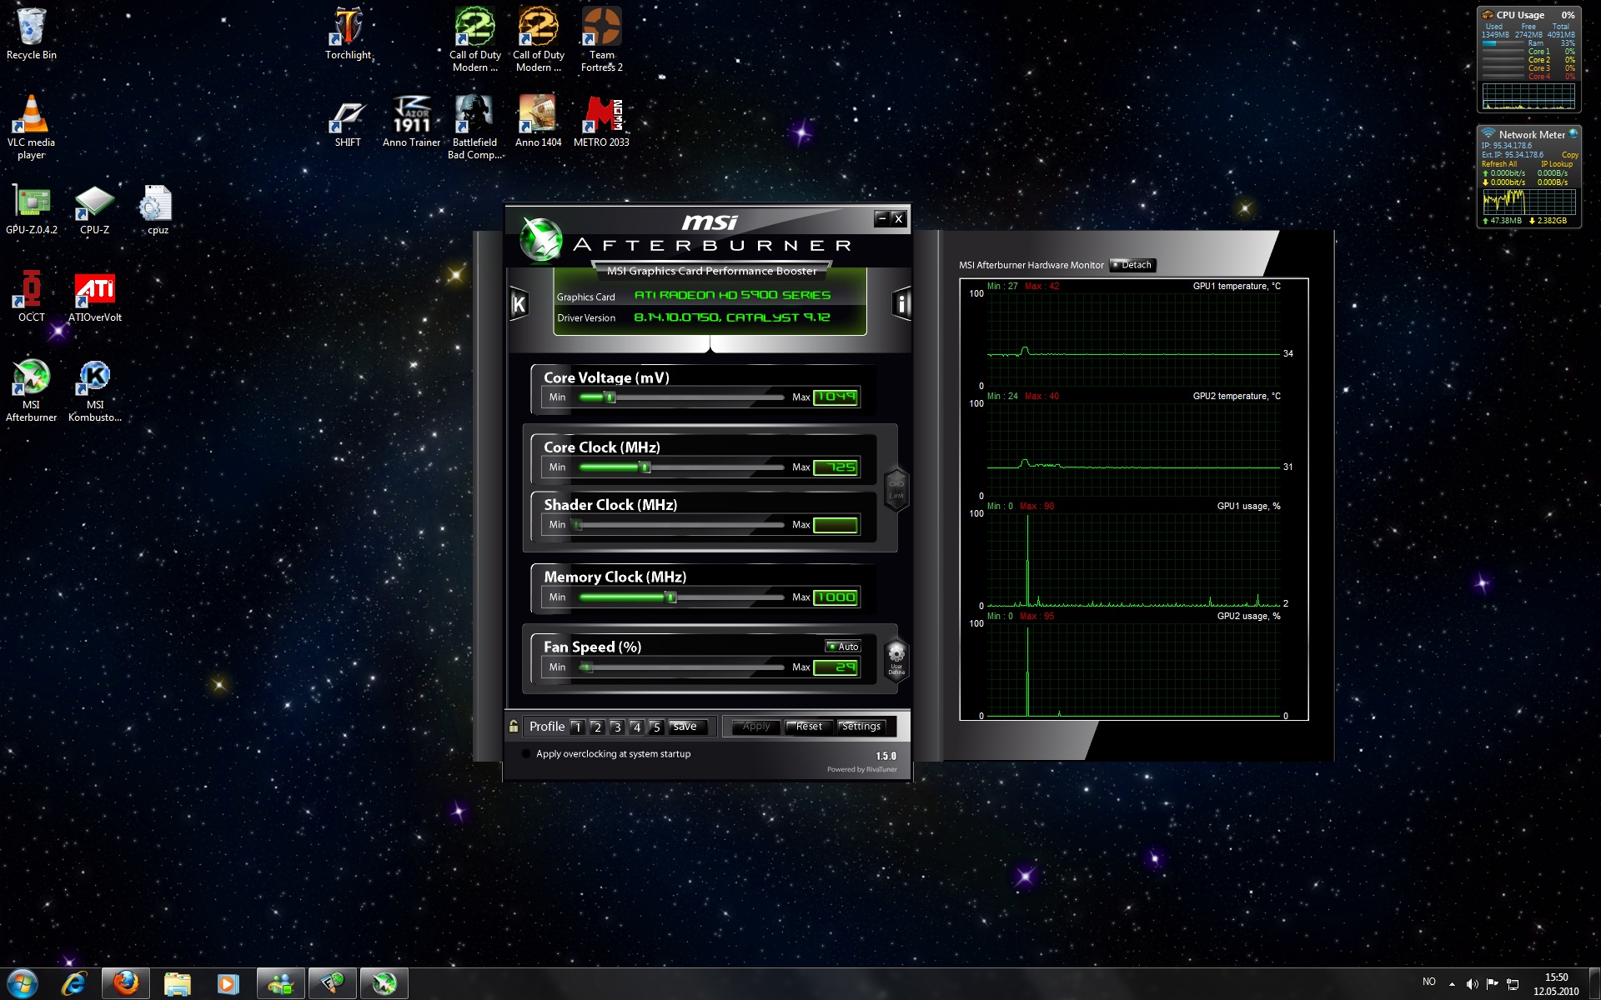The width and height of the screenshot is (1601, 1000).
Task: Select the Anno 1404 desktop icon
Action: point(539,122)
